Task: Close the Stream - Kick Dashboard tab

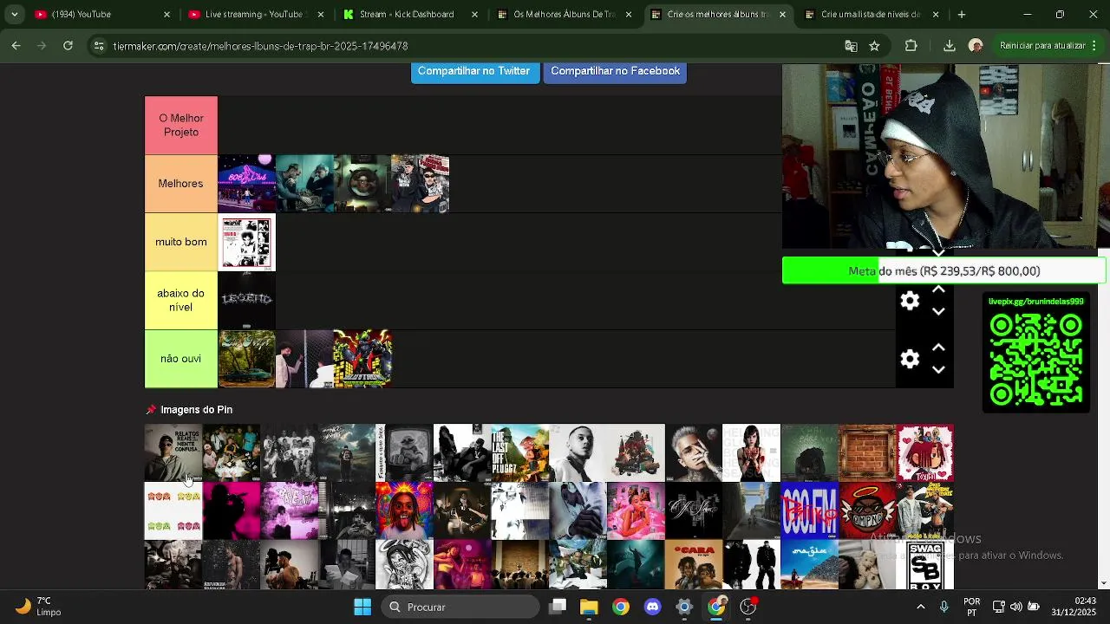Action: point(474,14)
